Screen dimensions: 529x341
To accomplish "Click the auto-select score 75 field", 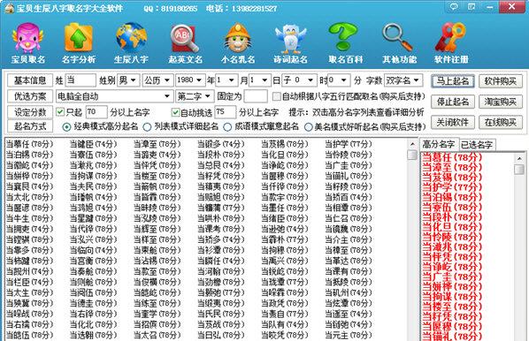I will coord(225,112).
